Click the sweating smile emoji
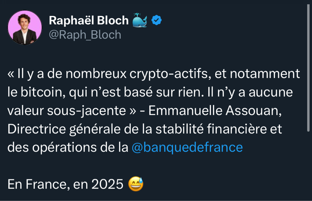 click(x=136, y=184)
